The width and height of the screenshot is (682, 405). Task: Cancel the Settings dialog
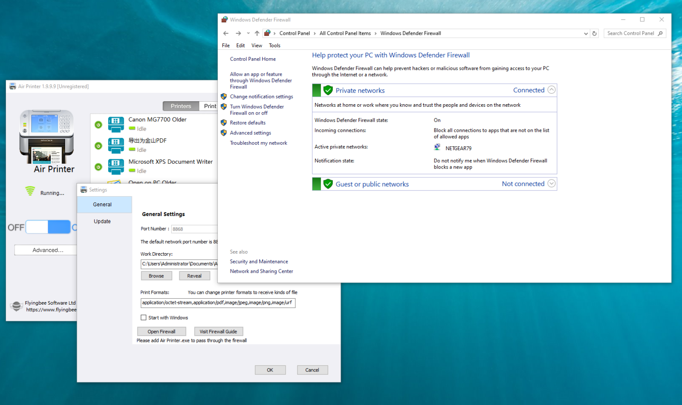coord(312,370)
